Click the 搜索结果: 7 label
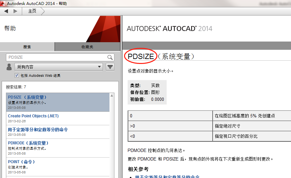Image resolution: width=291 pixels, height=178 pixels. pos(16,87)
